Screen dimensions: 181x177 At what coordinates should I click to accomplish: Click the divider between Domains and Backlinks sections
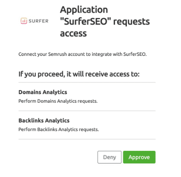click(x=87, y=111)
